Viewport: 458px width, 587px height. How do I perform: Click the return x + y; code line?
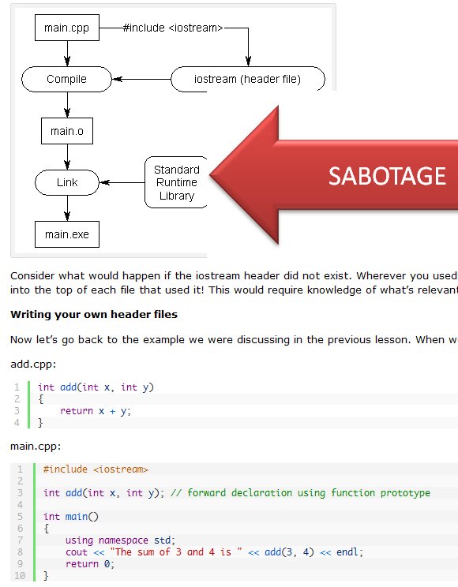point(96,411)
